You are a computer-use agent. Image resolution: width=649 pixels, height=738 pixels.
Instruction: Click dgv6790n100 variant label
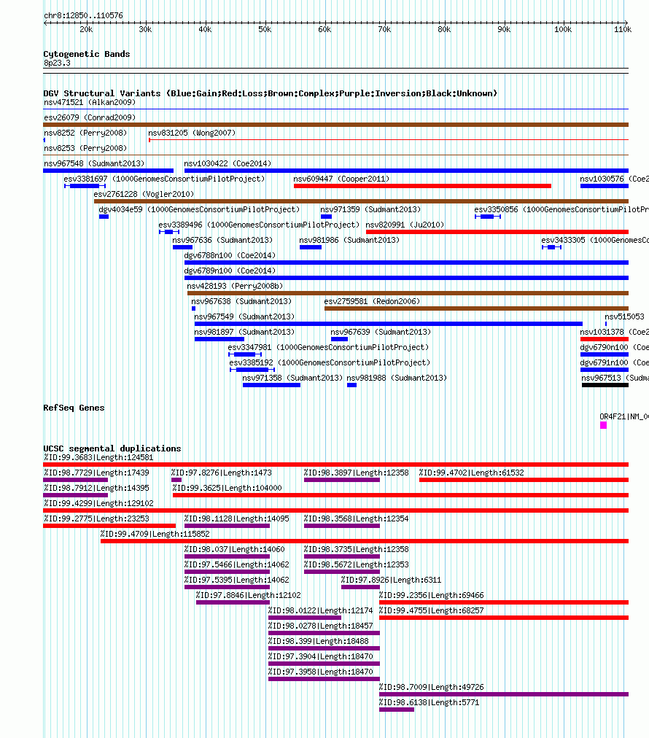pos(614,347)
